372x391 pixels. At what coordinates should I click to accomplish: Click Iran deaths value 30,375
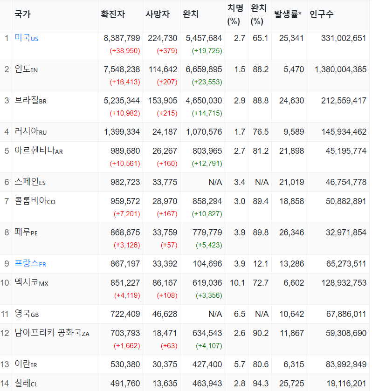[165, 364]
